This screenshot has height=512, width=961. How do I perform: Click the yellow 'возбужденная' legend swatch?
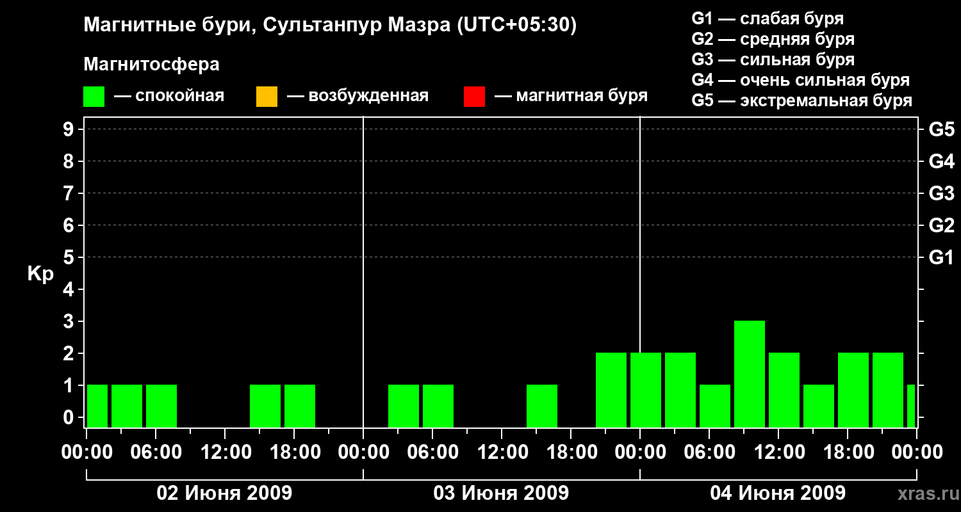[x=267, y=97]
